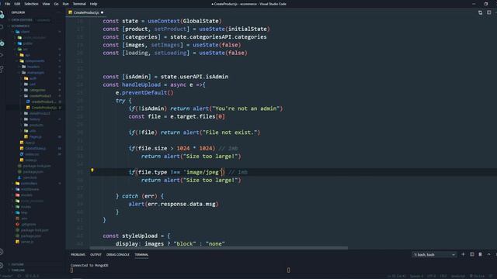Open the Selection menu
This screenshot has height=279, width=497.
click(x=31, y=4)
